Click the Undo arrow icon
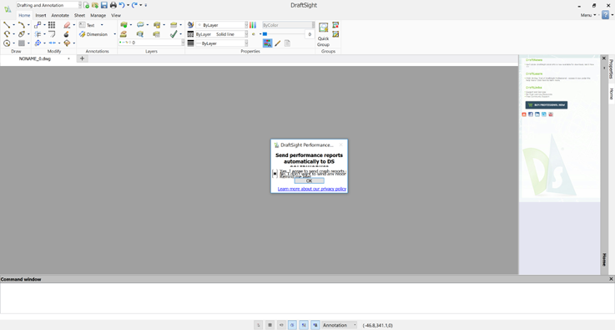 click(x=122, y=5)
